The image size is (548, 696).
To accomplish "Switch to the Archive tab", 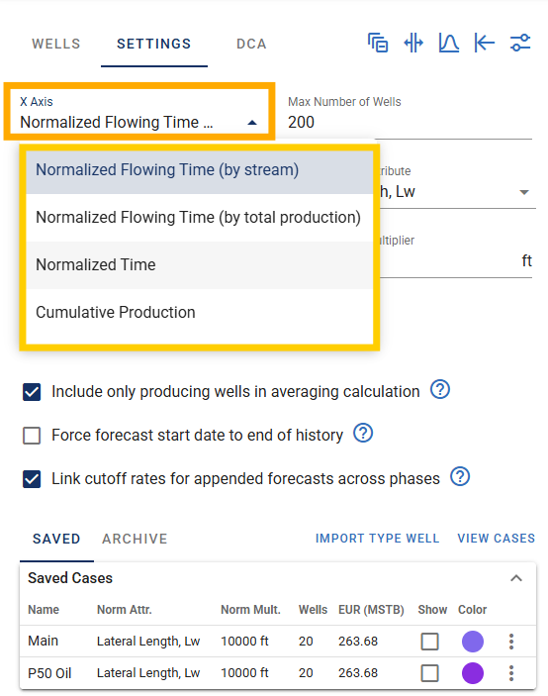I will pos(135,539).
